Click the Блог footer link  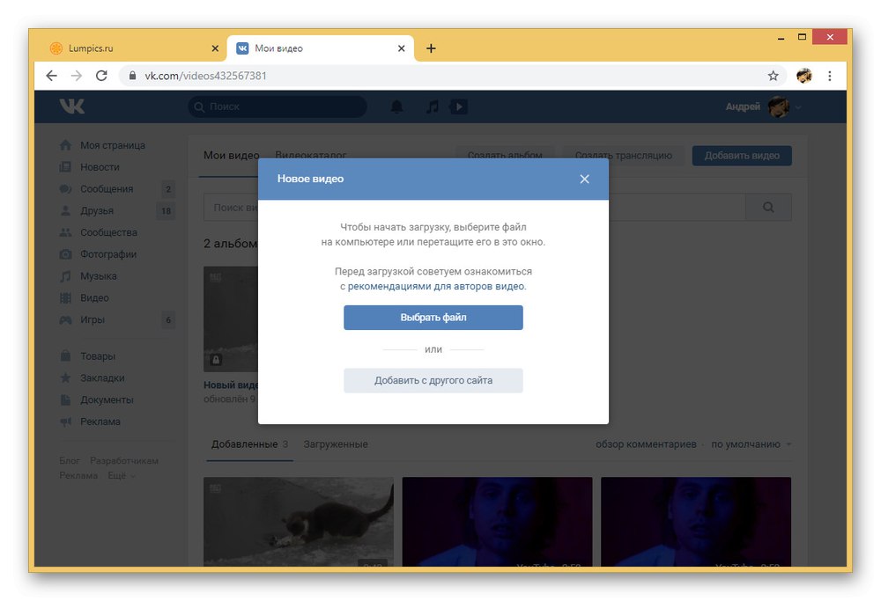click(69, 461)
